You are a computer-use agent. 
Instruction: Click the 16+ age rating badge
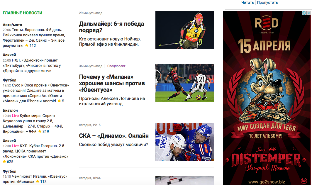304,181
